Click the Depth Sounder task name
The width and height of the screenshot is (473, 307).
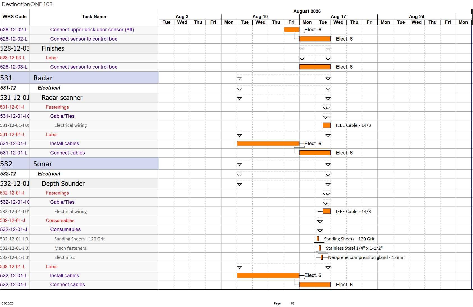(63, 184)
